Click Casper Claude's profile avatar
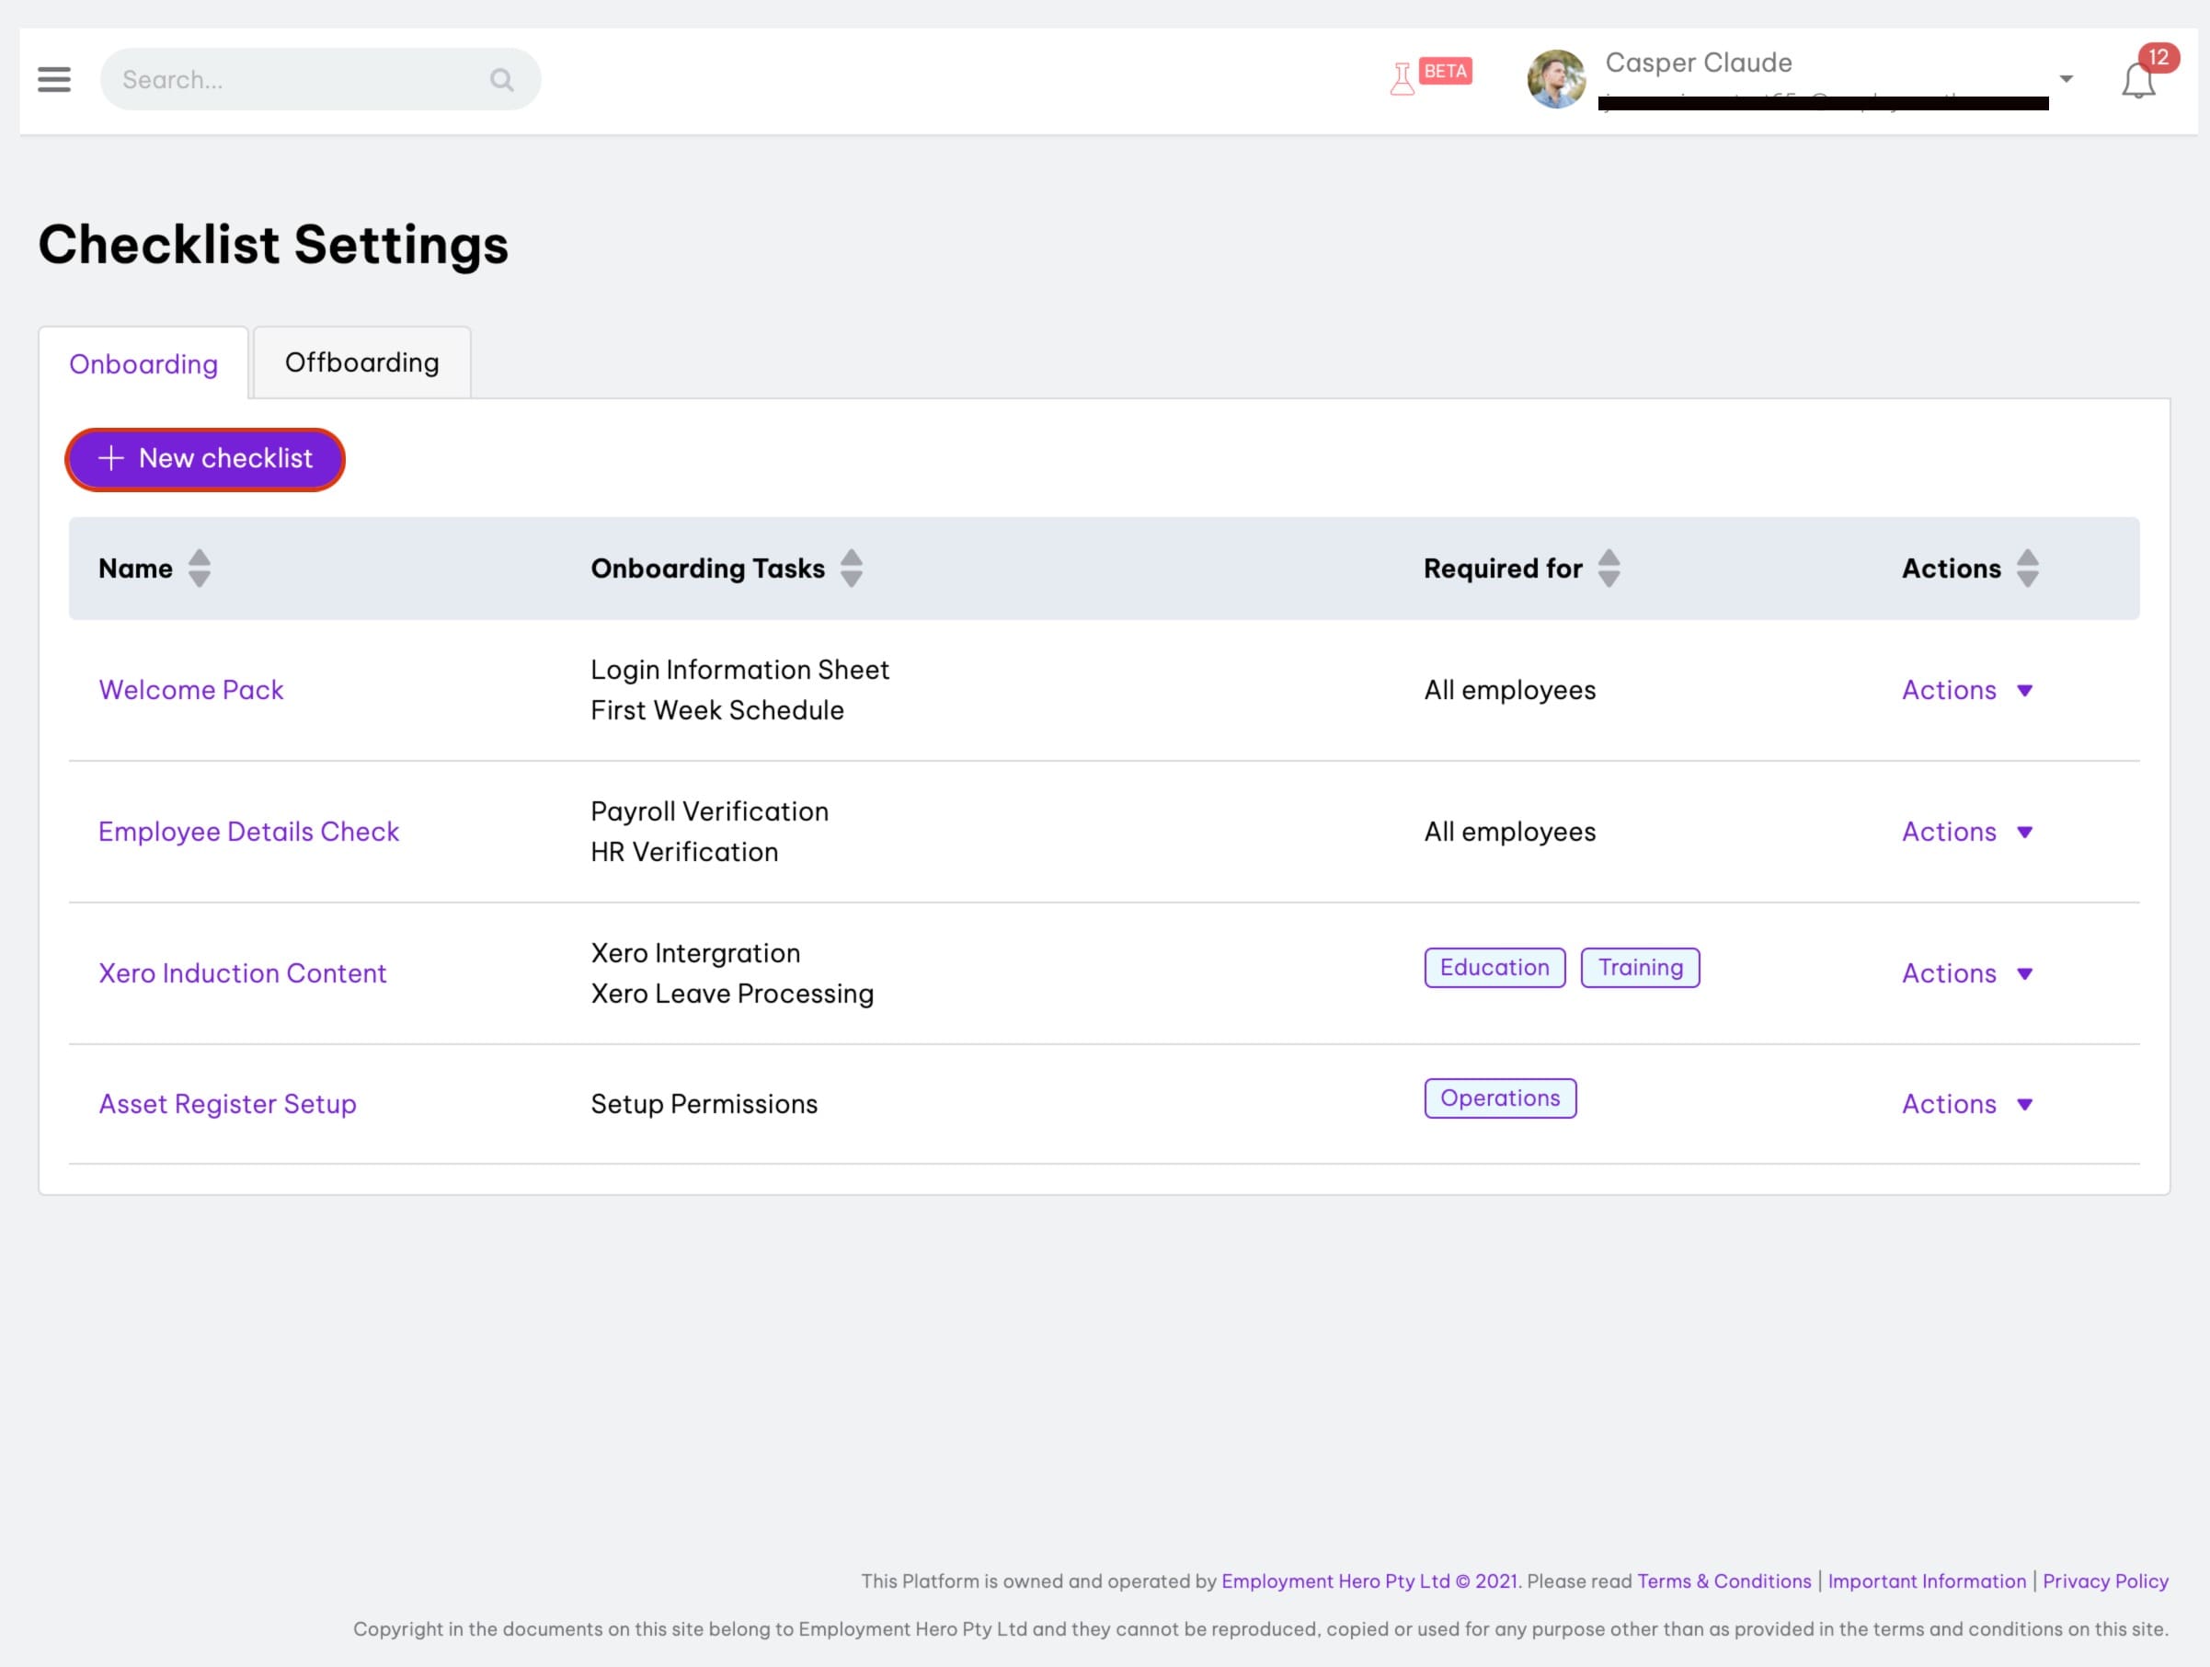This screenshot has height=1667, width=2210. [1555, 79]
